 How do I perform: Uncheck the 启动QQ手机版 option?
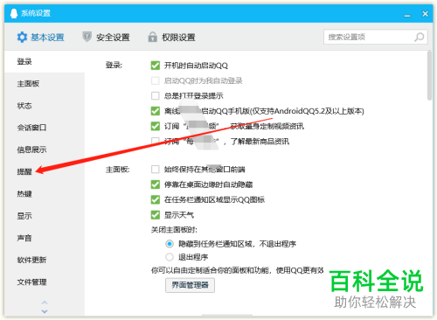(x=156, y=111)
